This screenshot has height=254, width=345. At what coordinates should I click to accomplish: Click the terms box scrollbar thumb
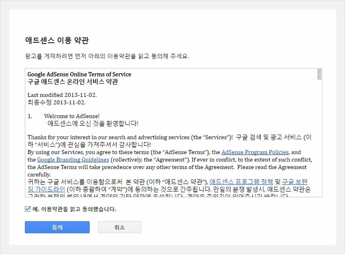click(x=319, y=74)
